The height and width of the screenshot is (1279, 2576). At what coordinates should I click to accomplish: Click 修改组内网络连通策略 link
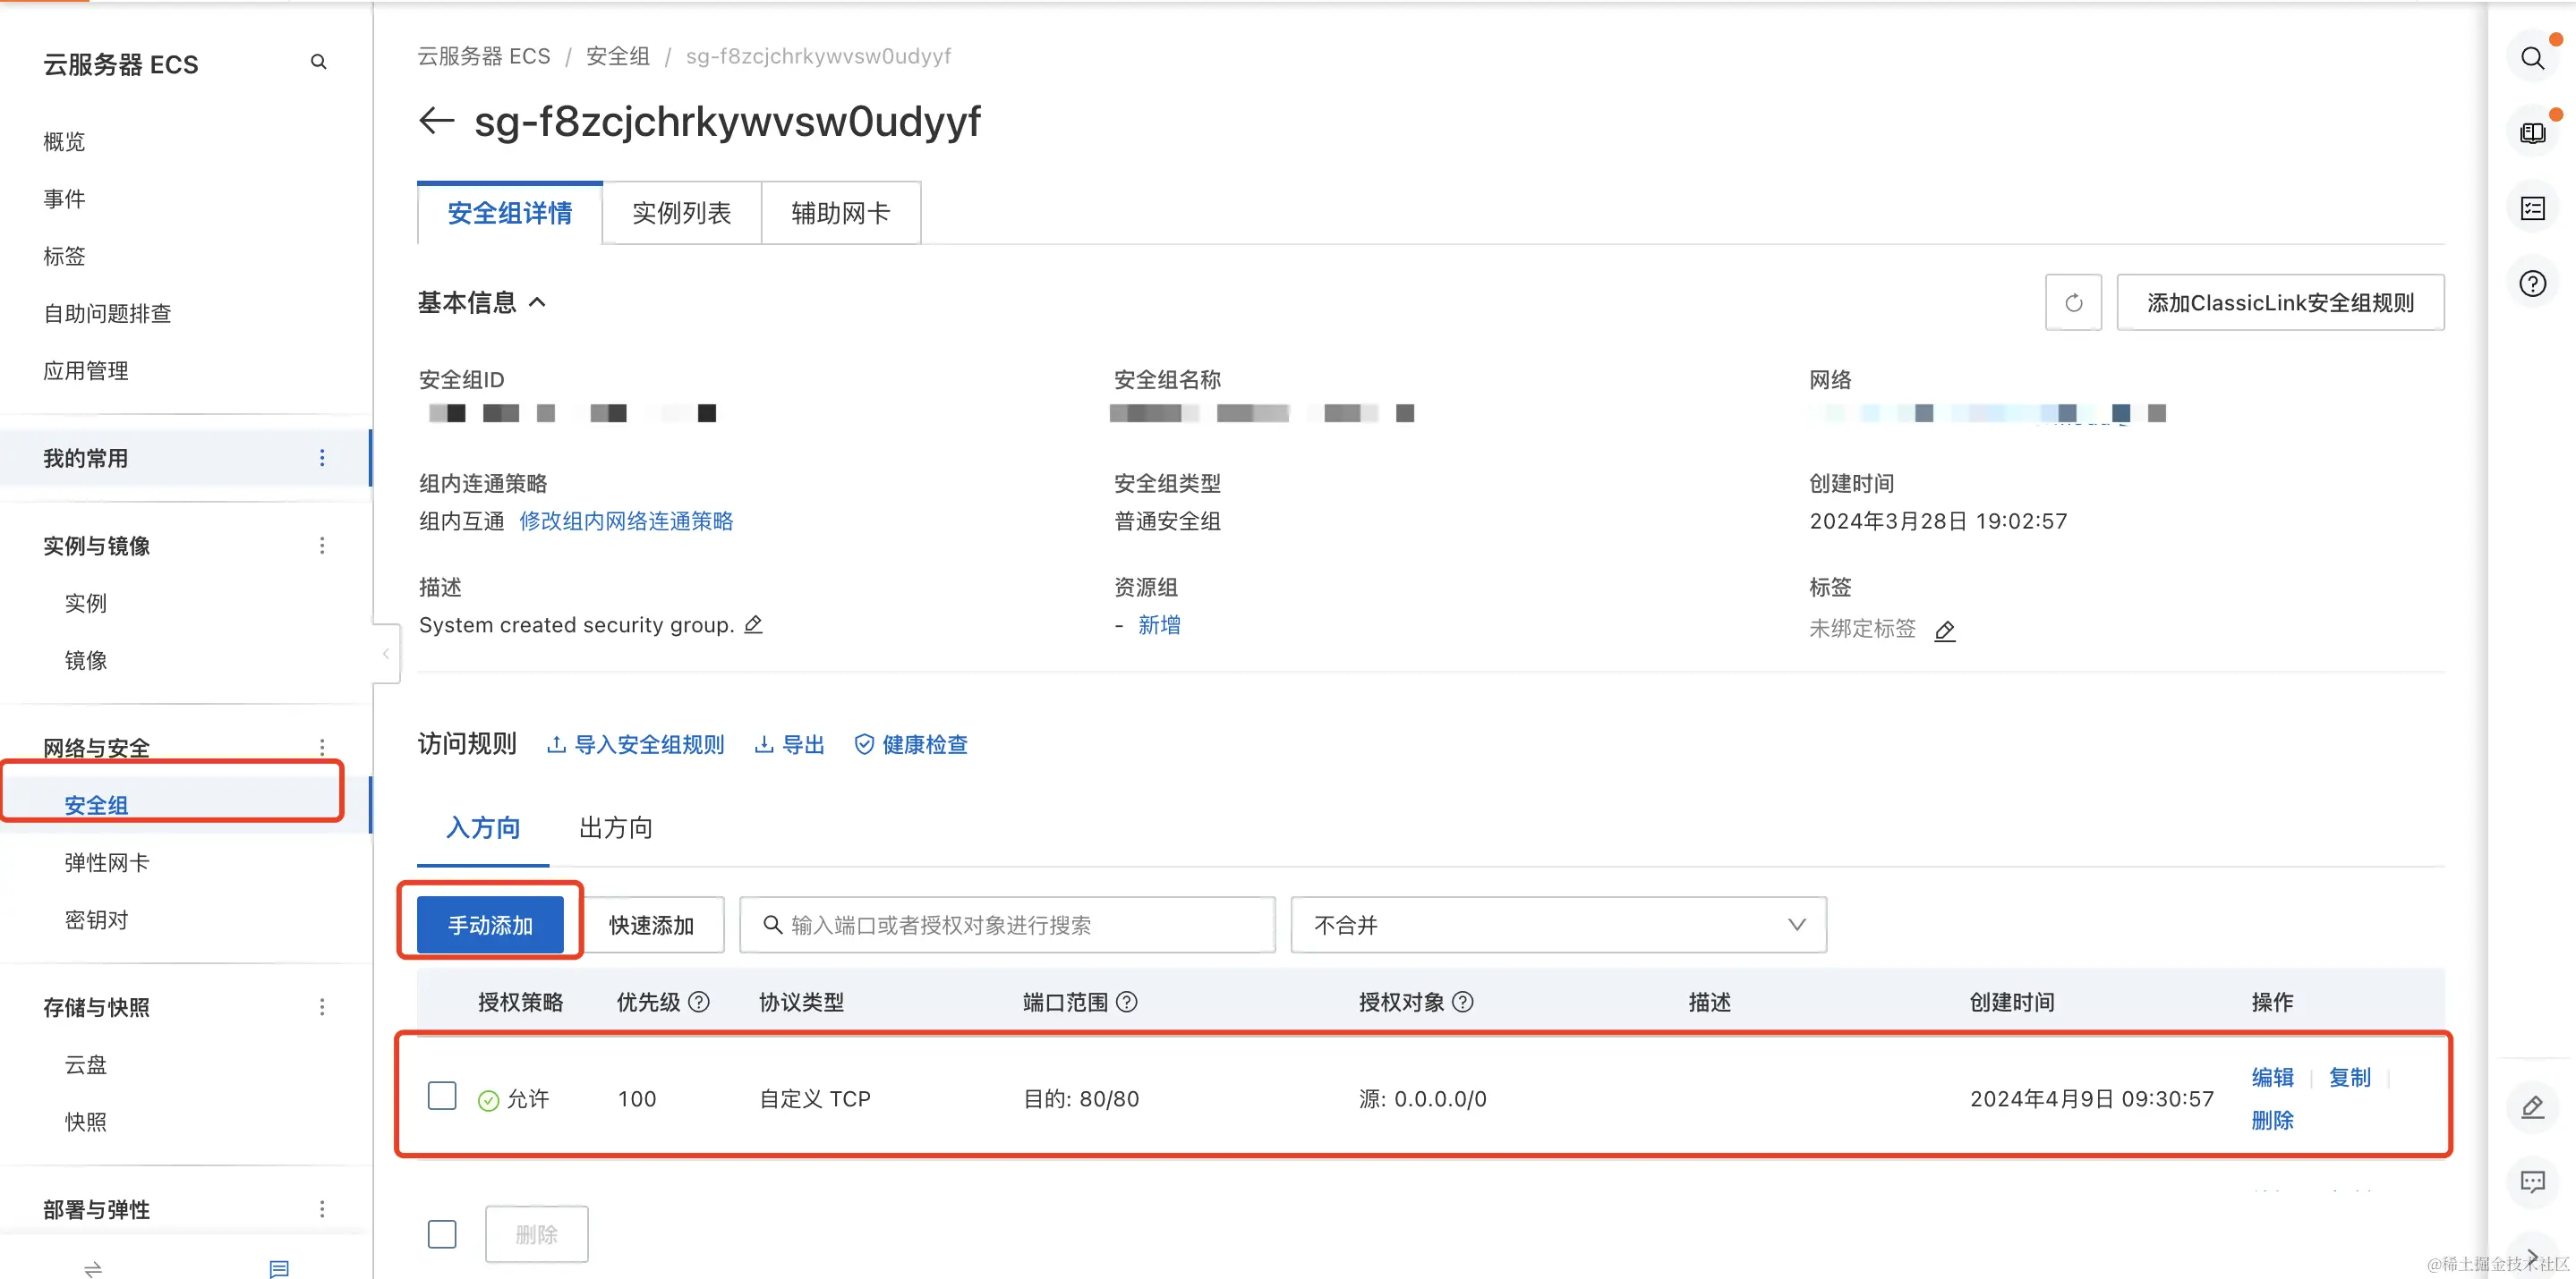626,521
